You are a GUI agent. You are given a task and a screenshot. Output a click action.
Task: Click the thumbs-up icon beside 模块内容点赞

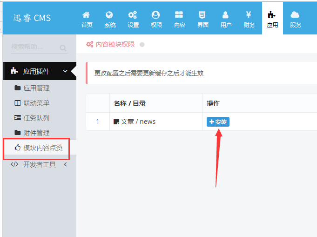pyautogui.click(x=18, y=148)
